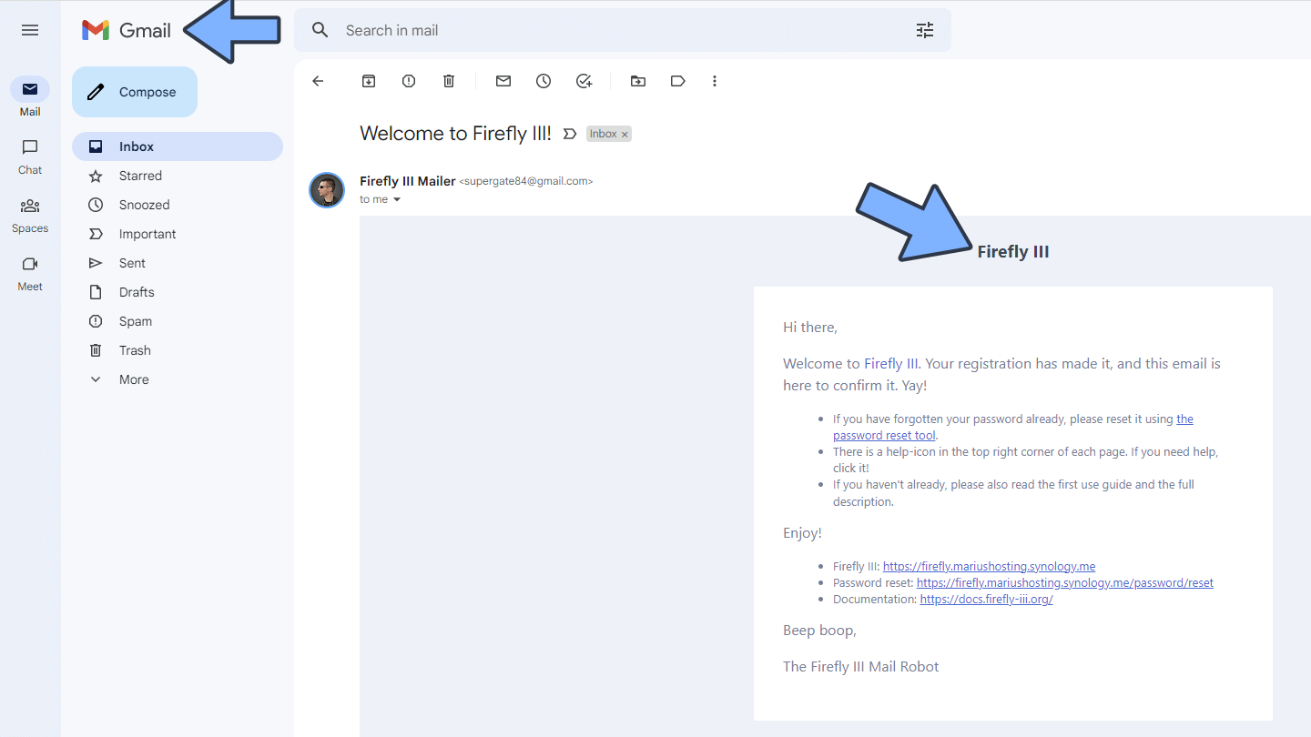Remove the Inbox label from the message
1311x737 pixels.
pyautogui.click(x=625, y=135)
